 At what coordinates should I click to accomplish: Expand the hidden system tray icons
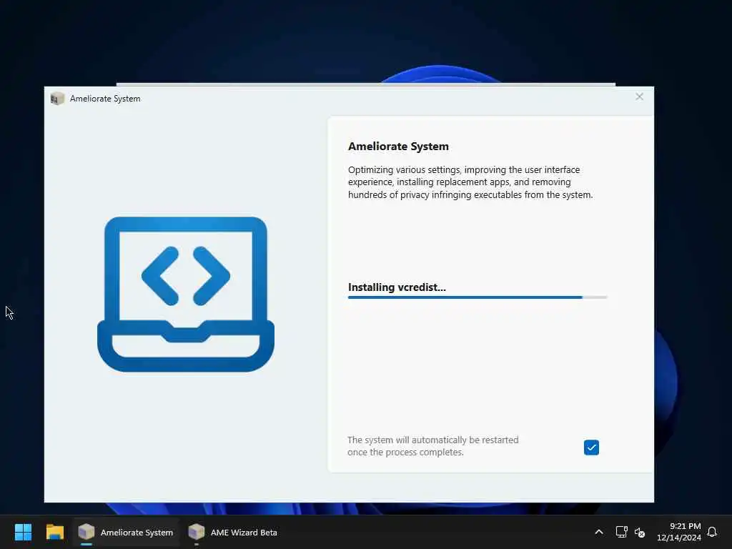[598, 532]
